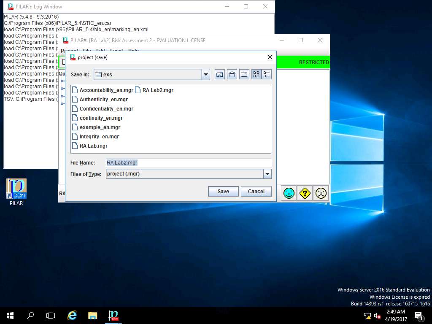
Task: Switch to Details view
Action: click(267, 74)
